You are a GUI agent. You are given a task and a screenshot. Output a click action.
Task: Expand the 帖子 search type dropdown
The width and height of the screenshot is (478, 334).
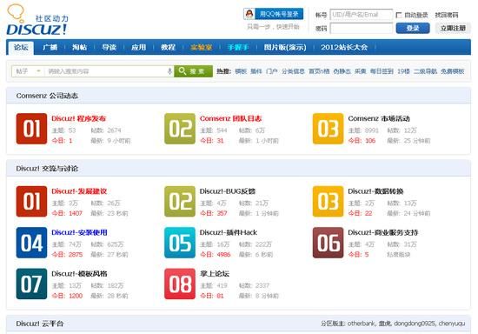tap(28, 71)
